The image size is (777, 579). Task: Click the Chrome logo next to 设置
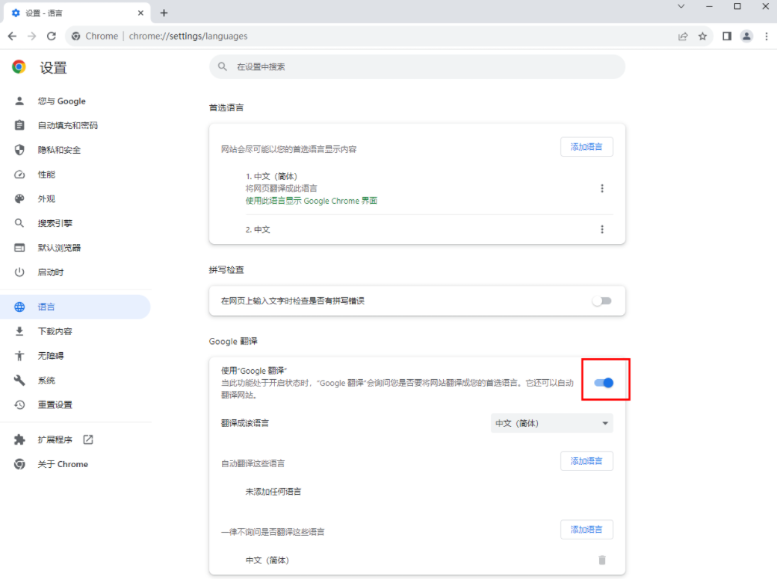pyautogui.click(x=19, y=67)
